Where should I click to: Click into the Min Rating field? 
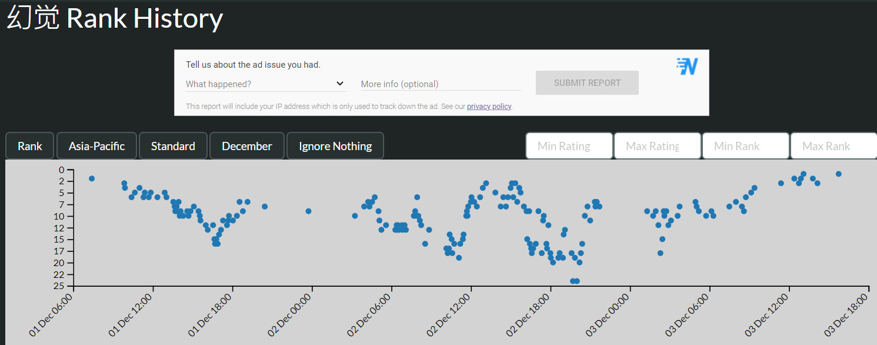tap(569, 146)
